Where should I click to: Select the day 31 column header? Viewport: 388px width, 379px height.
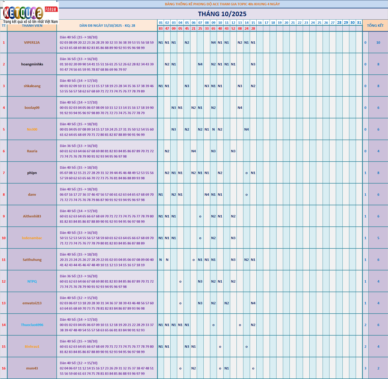coord(359,23)
